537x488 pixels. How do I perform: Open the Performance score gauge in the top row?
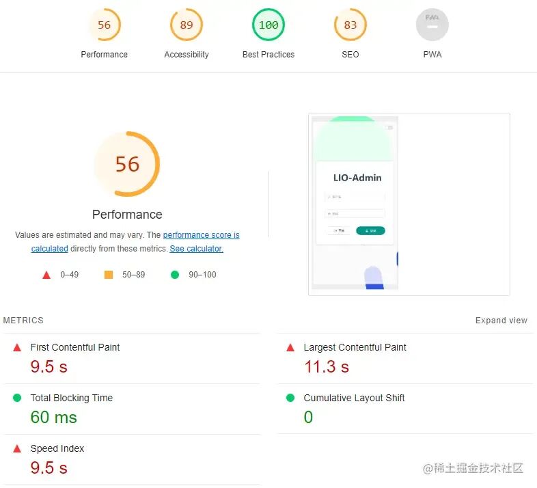tap(104, 25)
